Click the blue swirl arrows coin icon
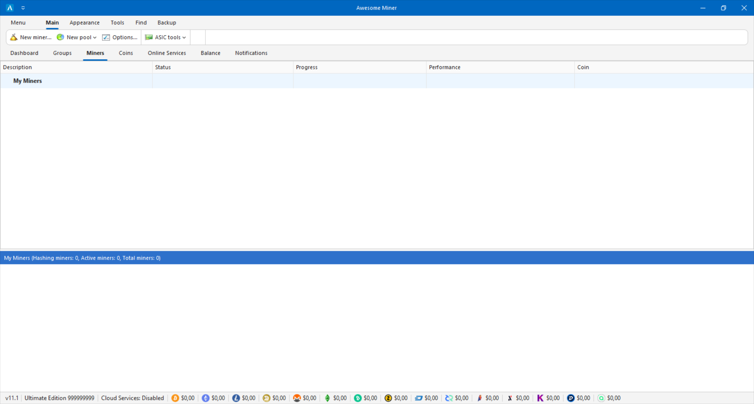This screenshot has width=754, height=404. pos(449,398)
